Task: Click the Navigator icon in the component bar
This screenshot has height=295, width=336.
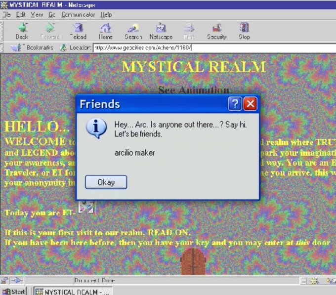Action: 314,281
